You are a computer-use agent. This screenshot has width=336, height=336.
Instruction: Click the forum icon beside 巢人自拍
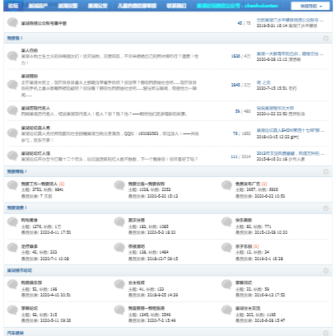coord(12,56)
